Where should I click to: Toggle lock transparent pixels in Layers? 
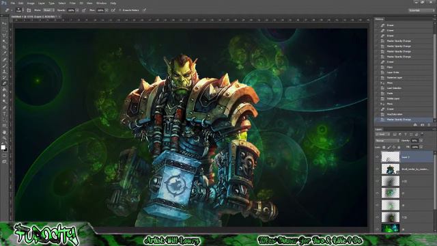click(x=384, y=147)
